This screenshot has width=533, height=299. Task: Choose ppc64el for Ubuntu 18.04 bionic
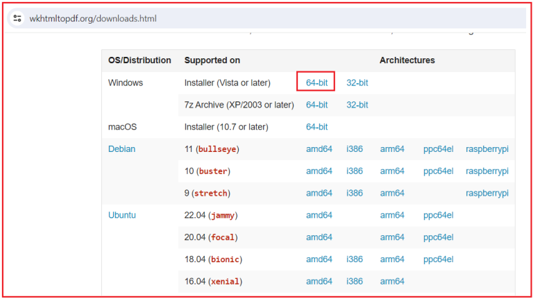pyautogui.click(x=438, y=259)
